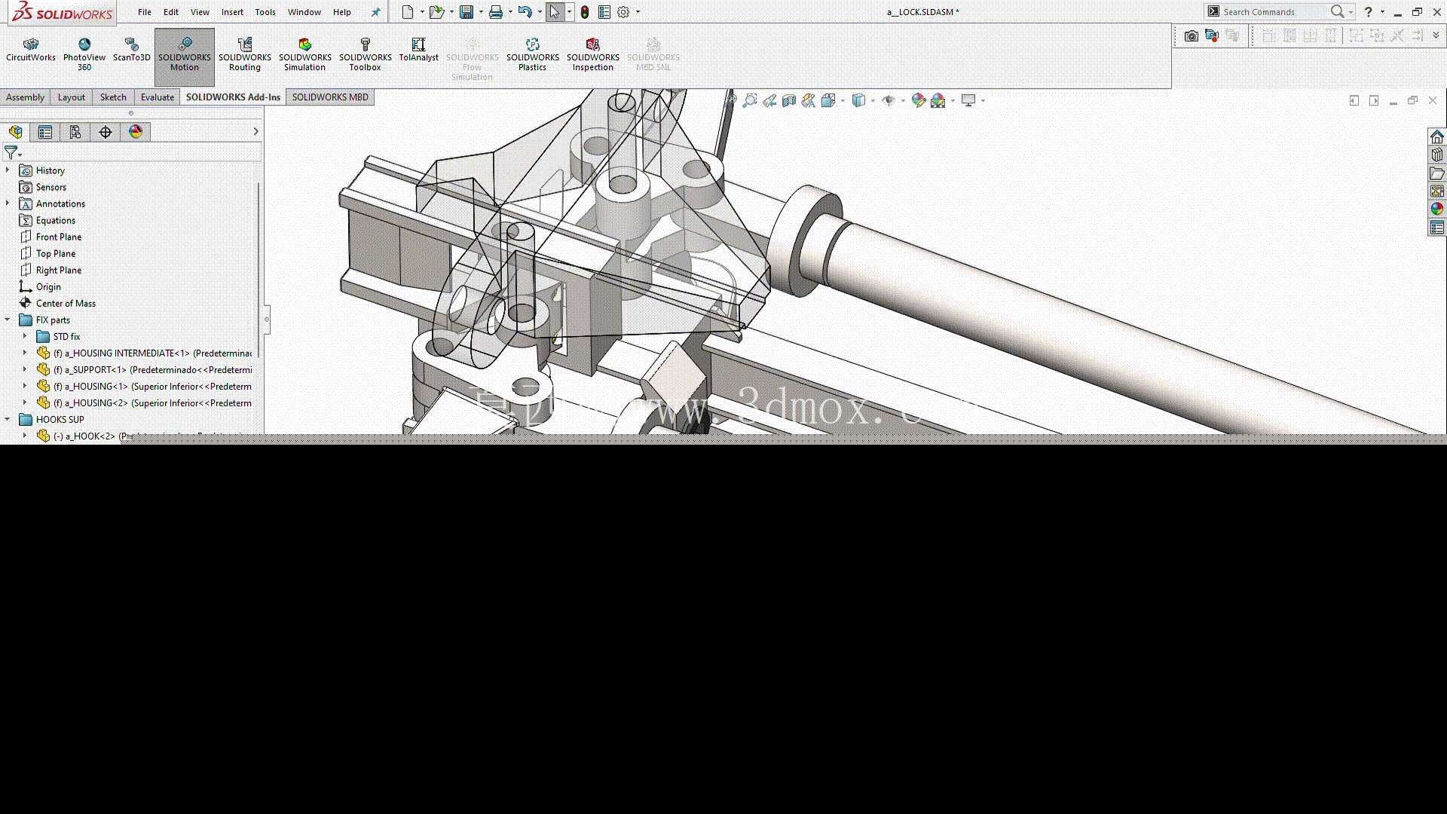The width and height of the screenshot is (1447, 814).
Task: Toggle SOLIDWORKS Toolbox add-in
Action: (366, 55)
